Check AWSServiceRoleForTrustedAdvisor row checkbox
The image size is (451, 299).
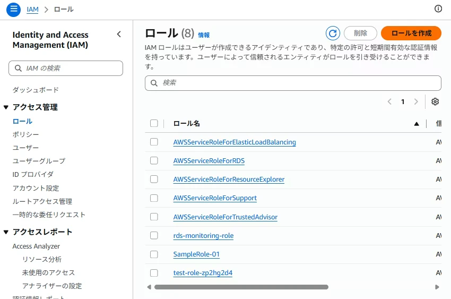click(x=154, y=217)
